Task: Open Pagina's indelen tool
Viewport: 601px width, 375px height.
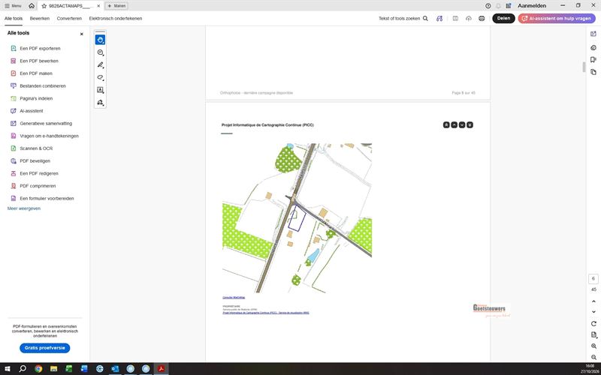Action: tap(36, 99)
